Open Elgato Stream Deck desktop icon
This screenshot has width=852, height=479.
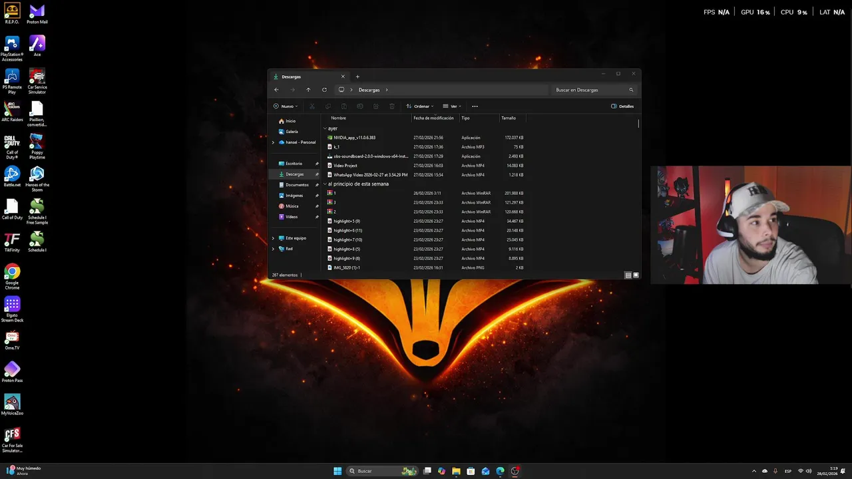coord(12,309)
